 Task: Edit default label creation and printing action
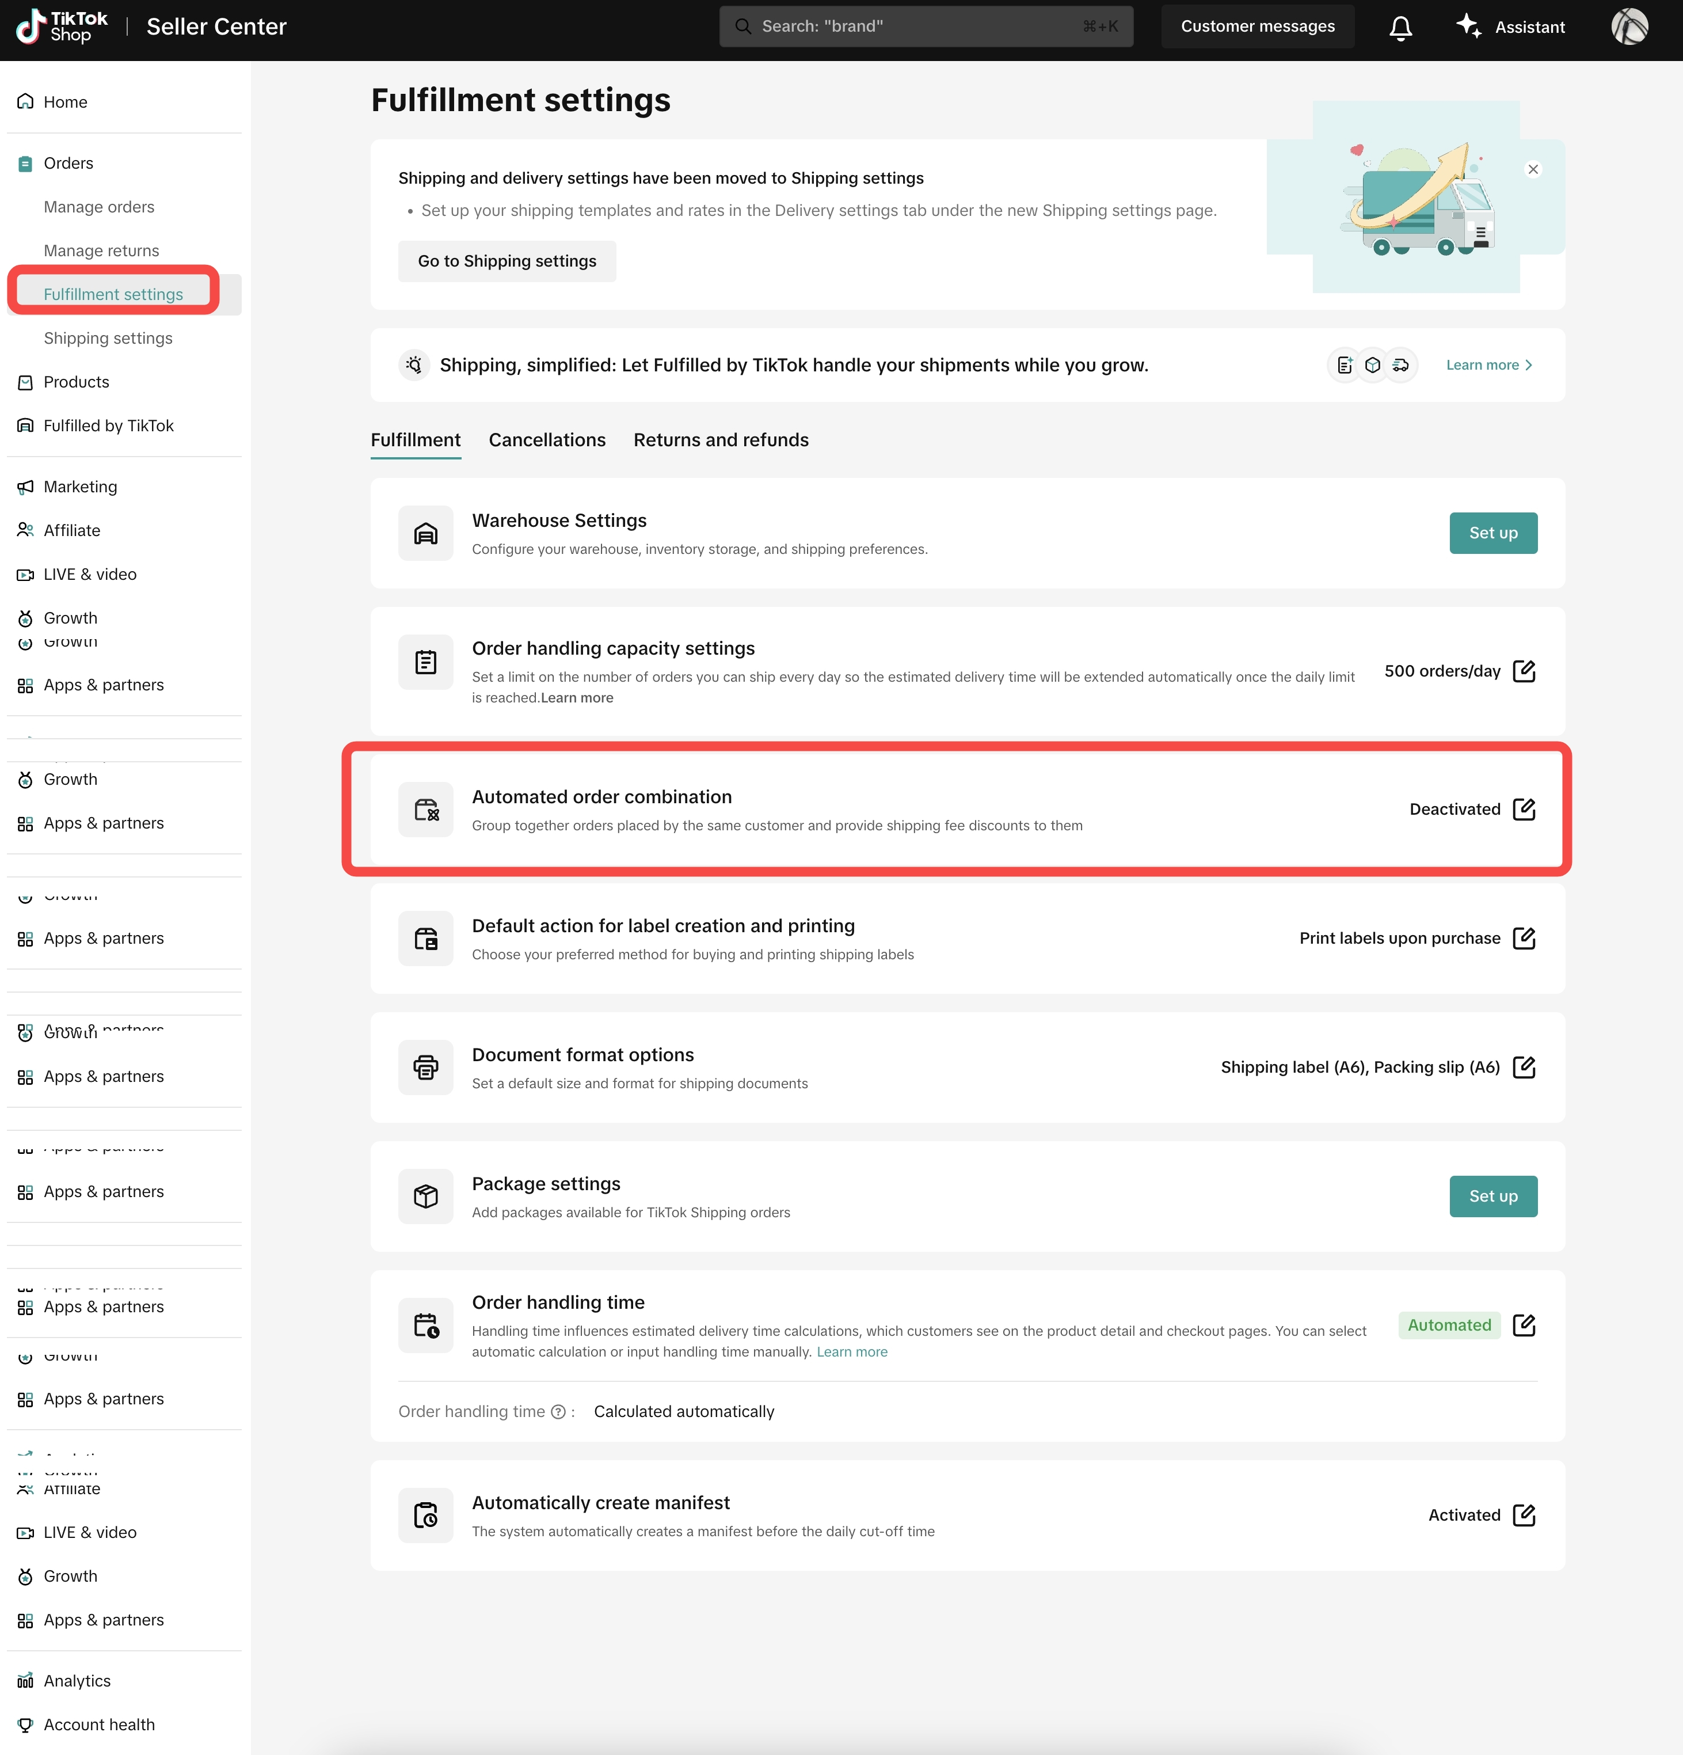1524,939
